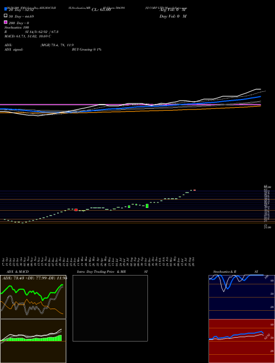Click the '(MGR) 73.4, 78, 11.9' ADX values

57,45
